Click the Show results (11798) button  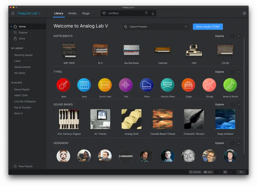208,26
